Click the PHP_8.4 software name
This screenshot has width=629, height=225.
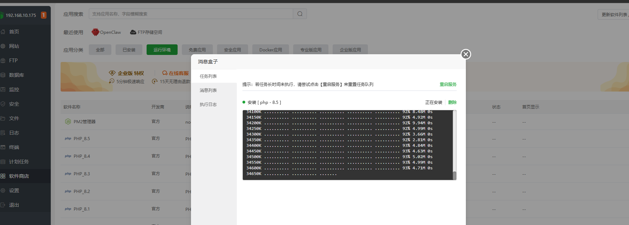(82, 156)
